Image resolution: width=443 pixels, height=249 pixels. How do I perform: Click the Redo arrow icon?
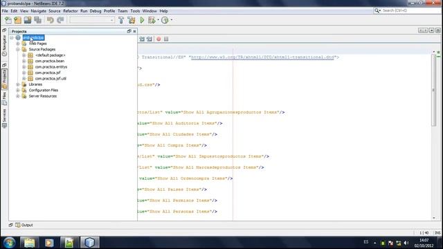coord(60,20)
